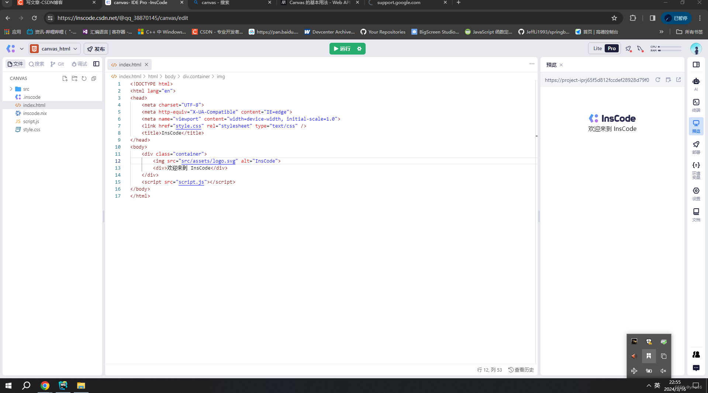Create new file in CANVAS explorer
Viewport: 708px width, 393px height.
pyautogui.click(x=65, y=78)
